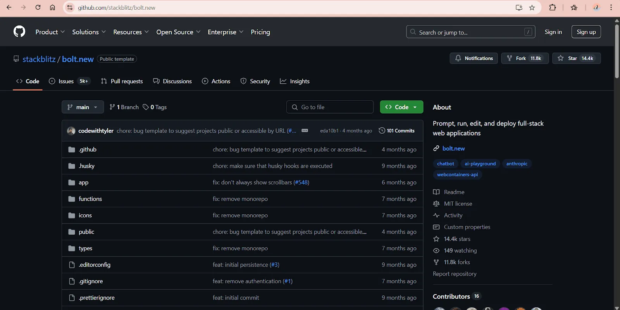Open the functions folder

pos(90,199)
